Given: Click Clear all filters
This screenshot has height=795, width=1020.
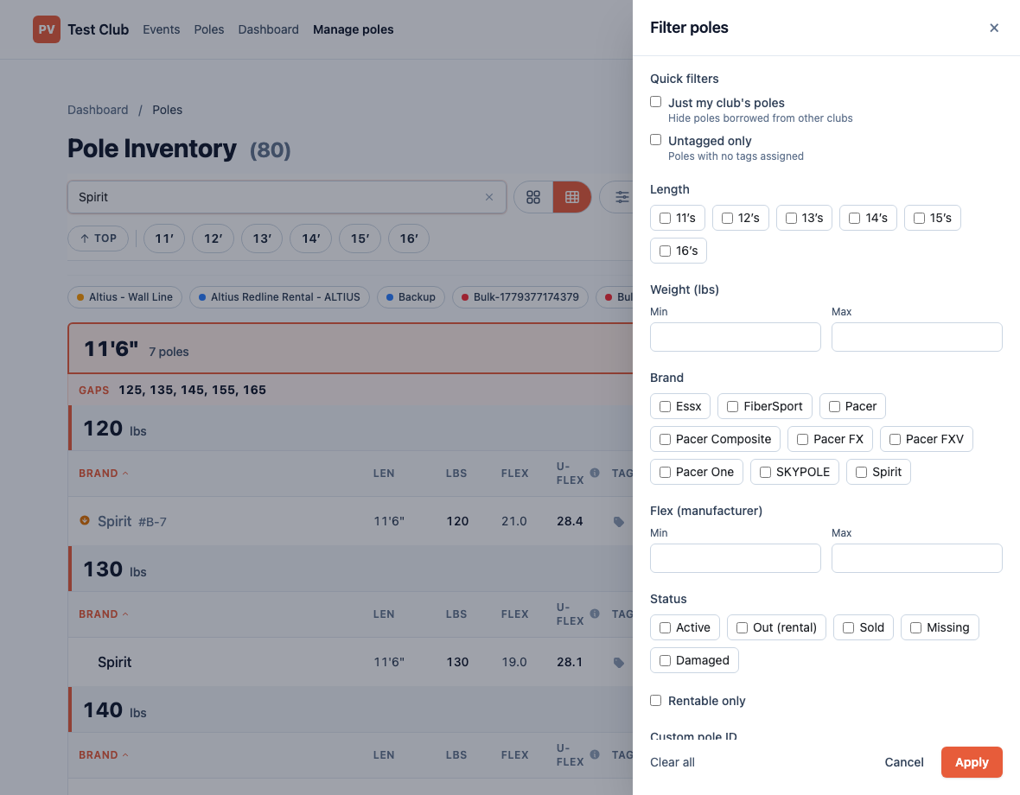Looking at the screenshot, I should (672, 762).
